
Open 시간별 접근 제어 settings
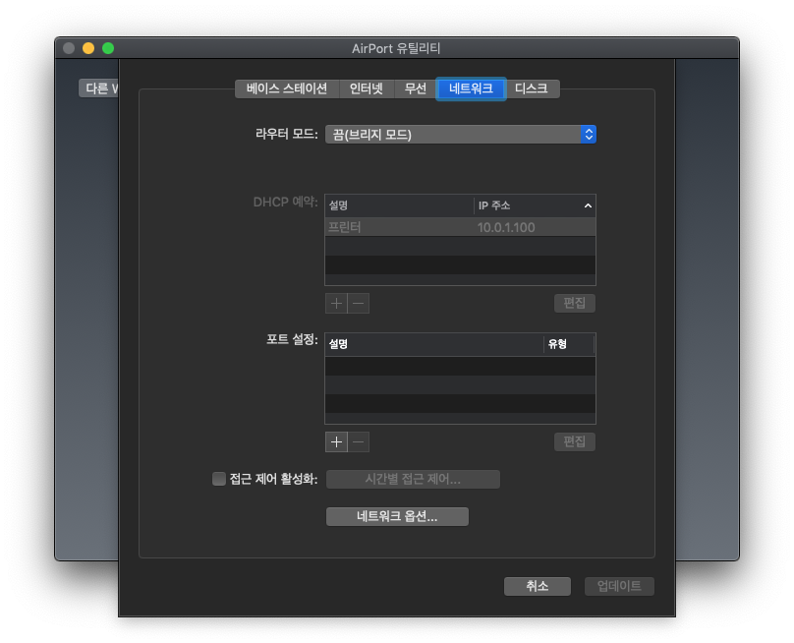pos(413,480)
